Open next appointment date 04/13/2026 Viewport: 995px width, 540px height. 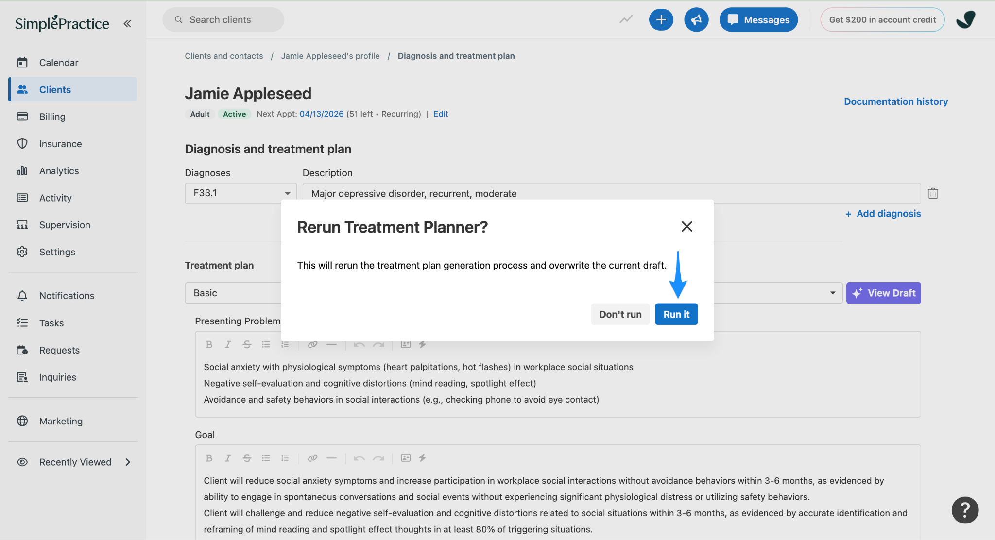pos(322,114)
